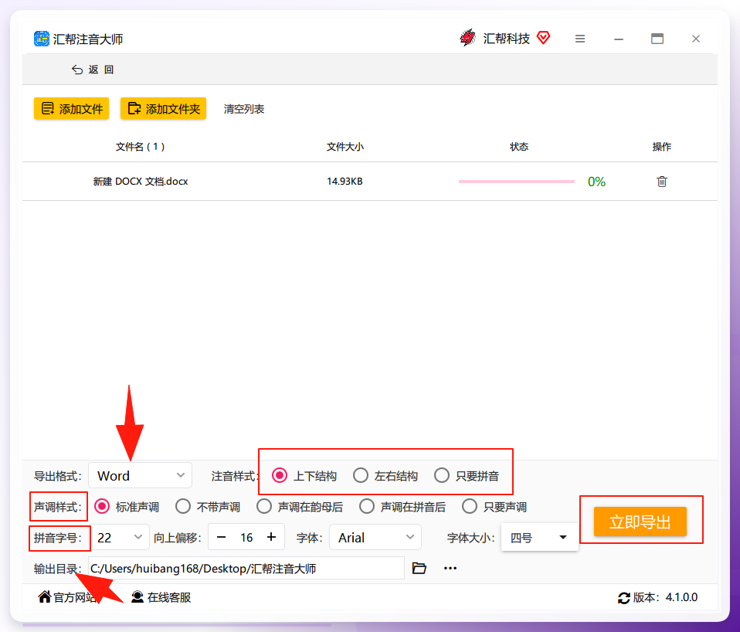Click the red heart diamond VIP icon
This screenshot has height=632, width=740.
[x=544, y=38]
